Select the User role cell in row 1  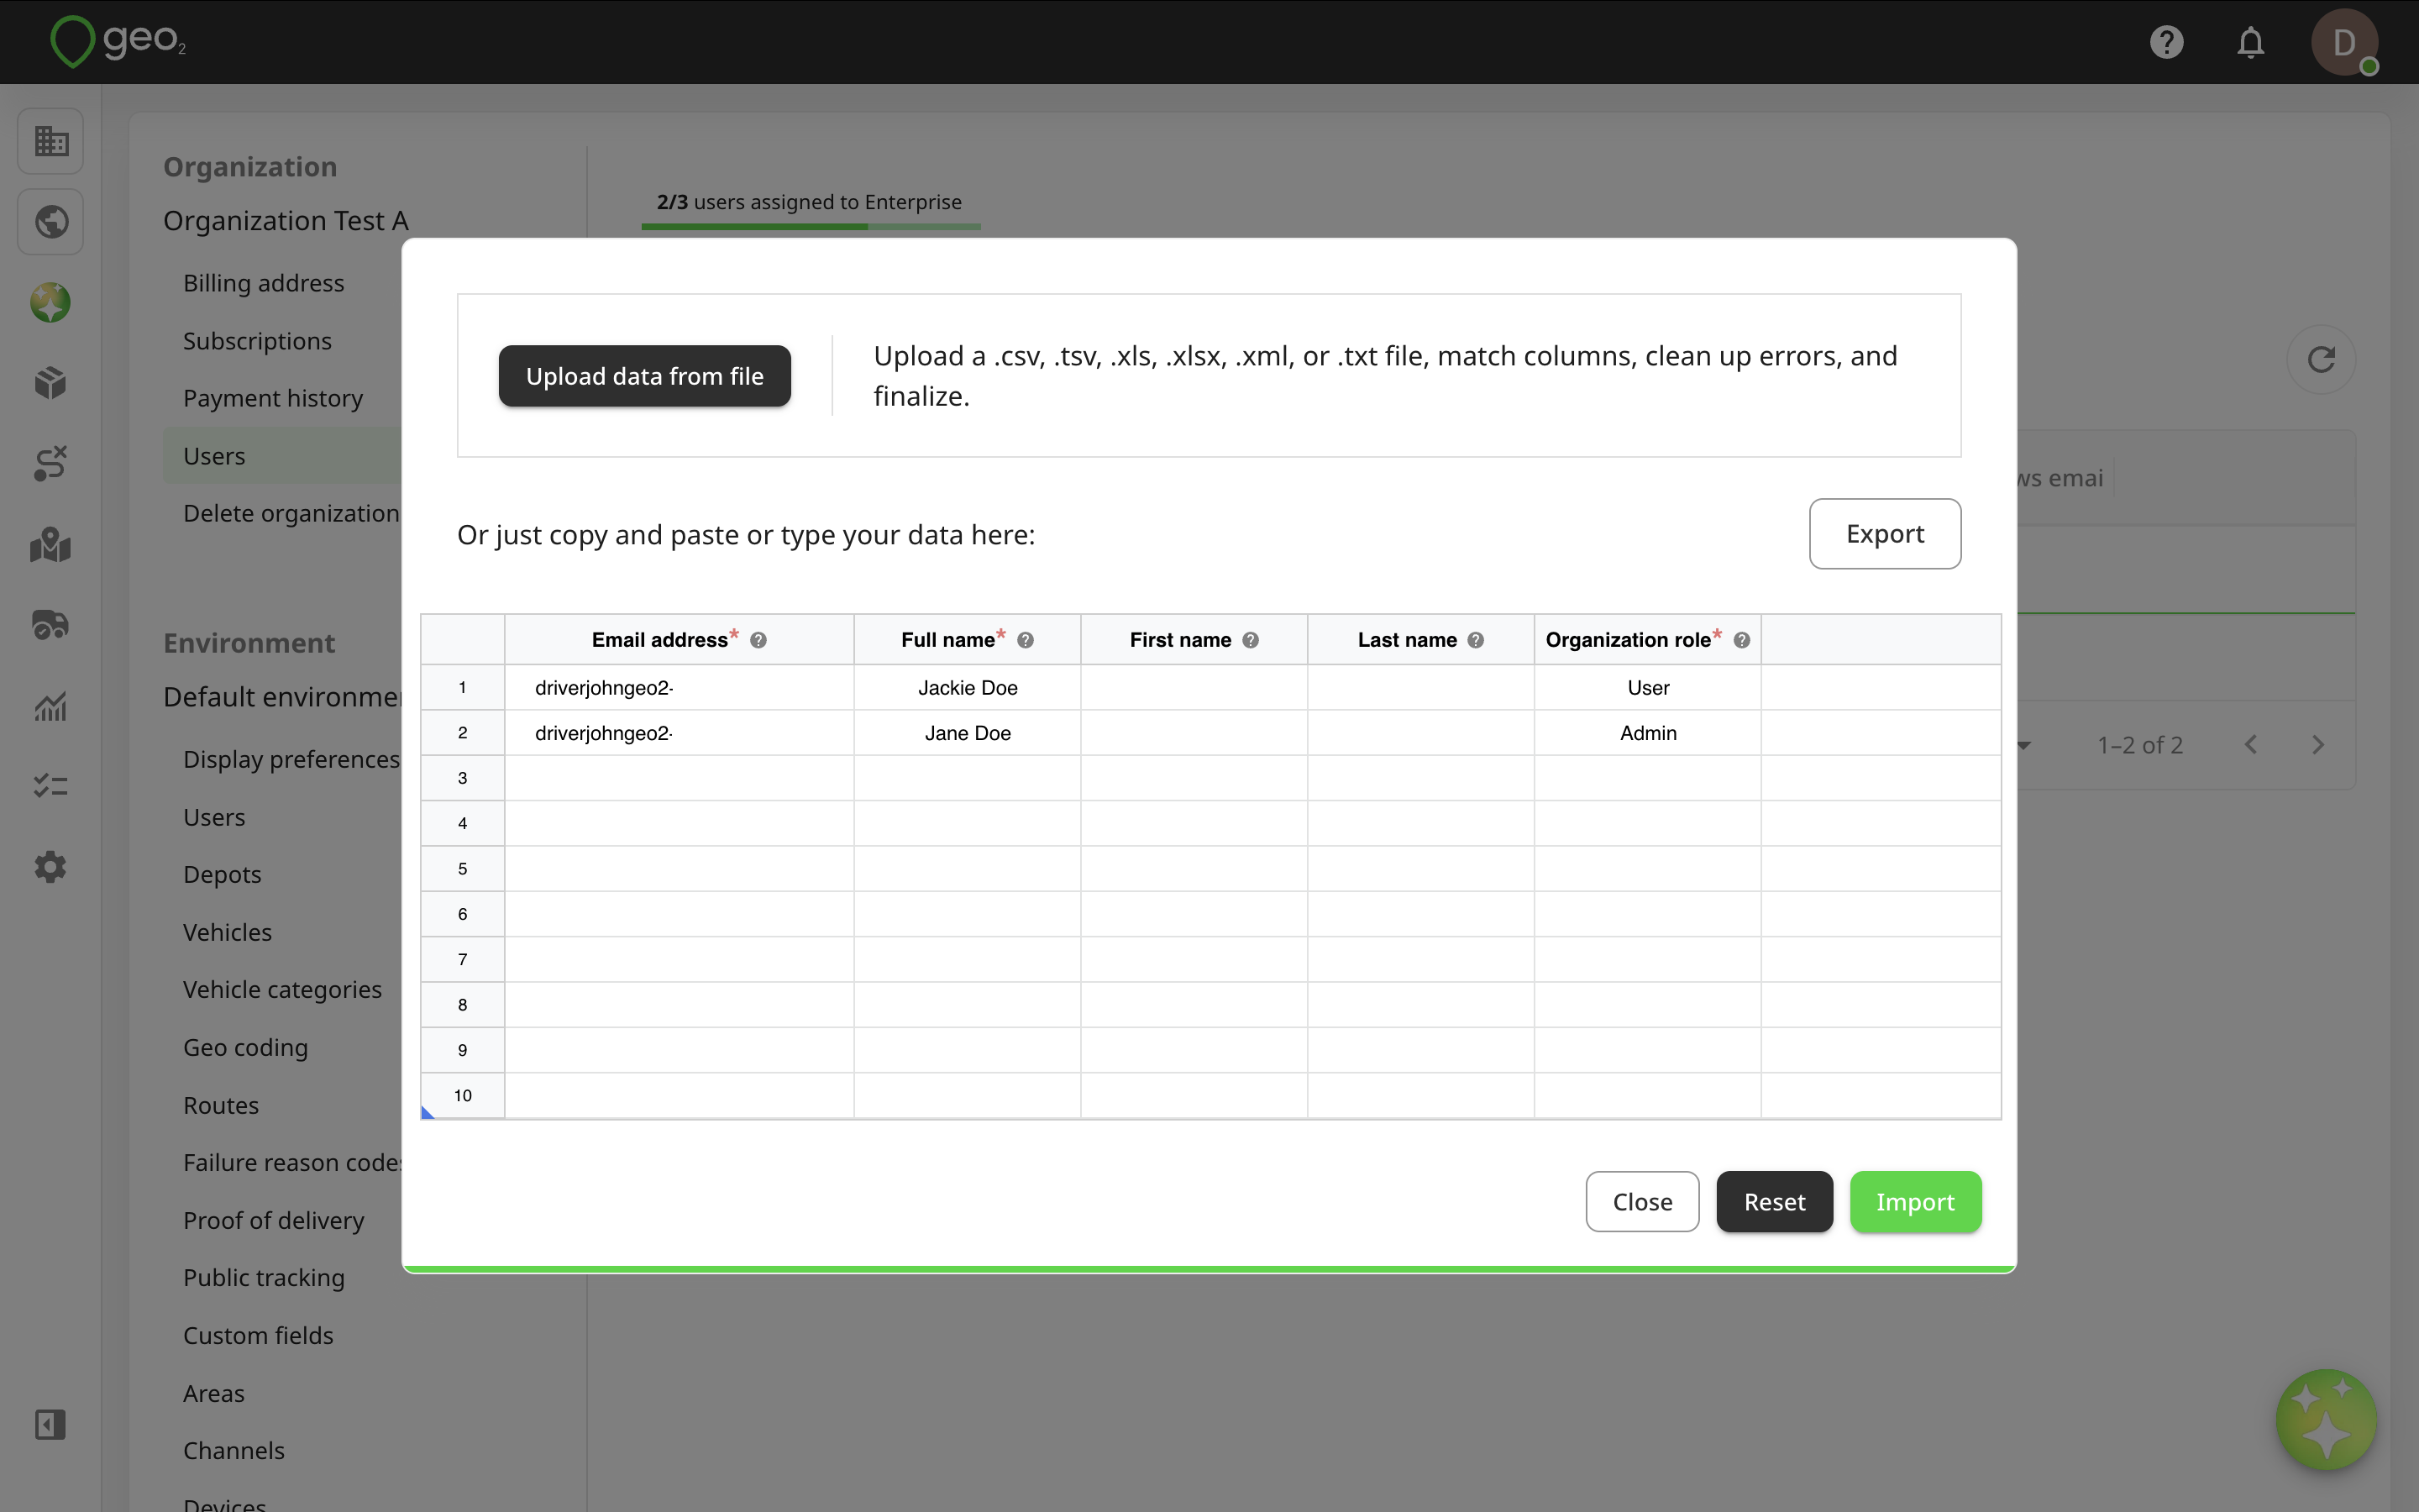[1647, 688]
